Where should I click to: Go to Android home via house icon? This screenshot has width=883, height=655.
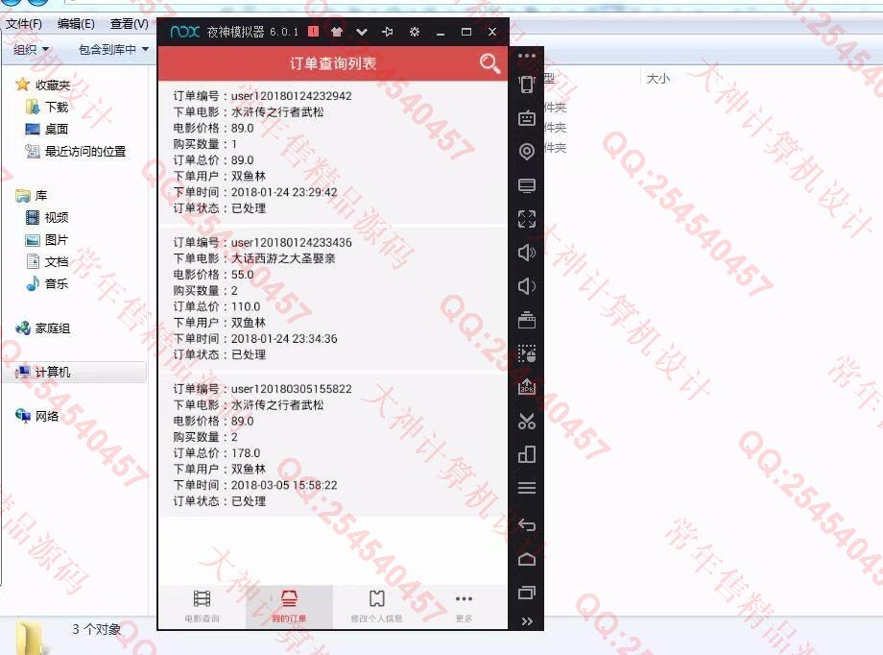(527, 559)
